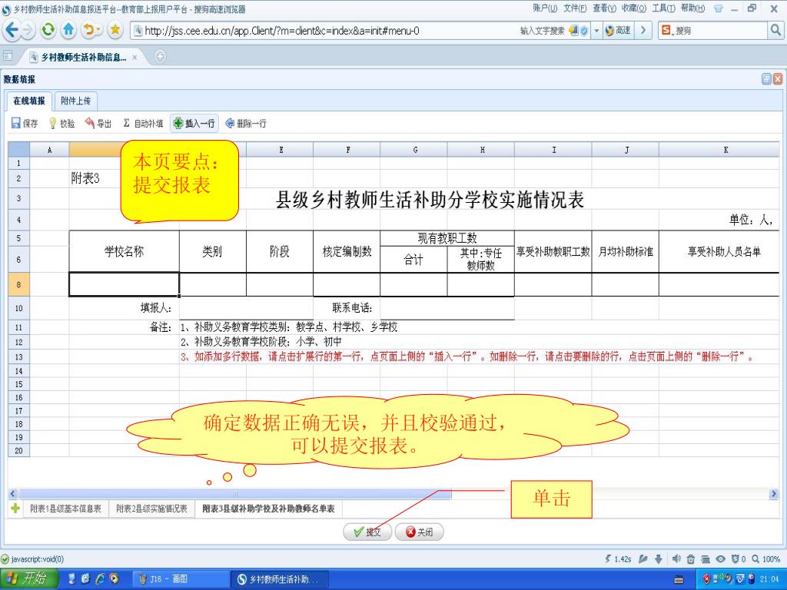The width and height of the screenshot is (787, 590).
Task: Close the 乡村教师生活补助信息 browser tab
Action: pyautogui.click(x=134, y=58)
